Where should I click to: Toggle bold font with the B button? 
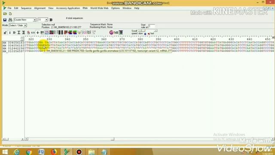(51, 20)
